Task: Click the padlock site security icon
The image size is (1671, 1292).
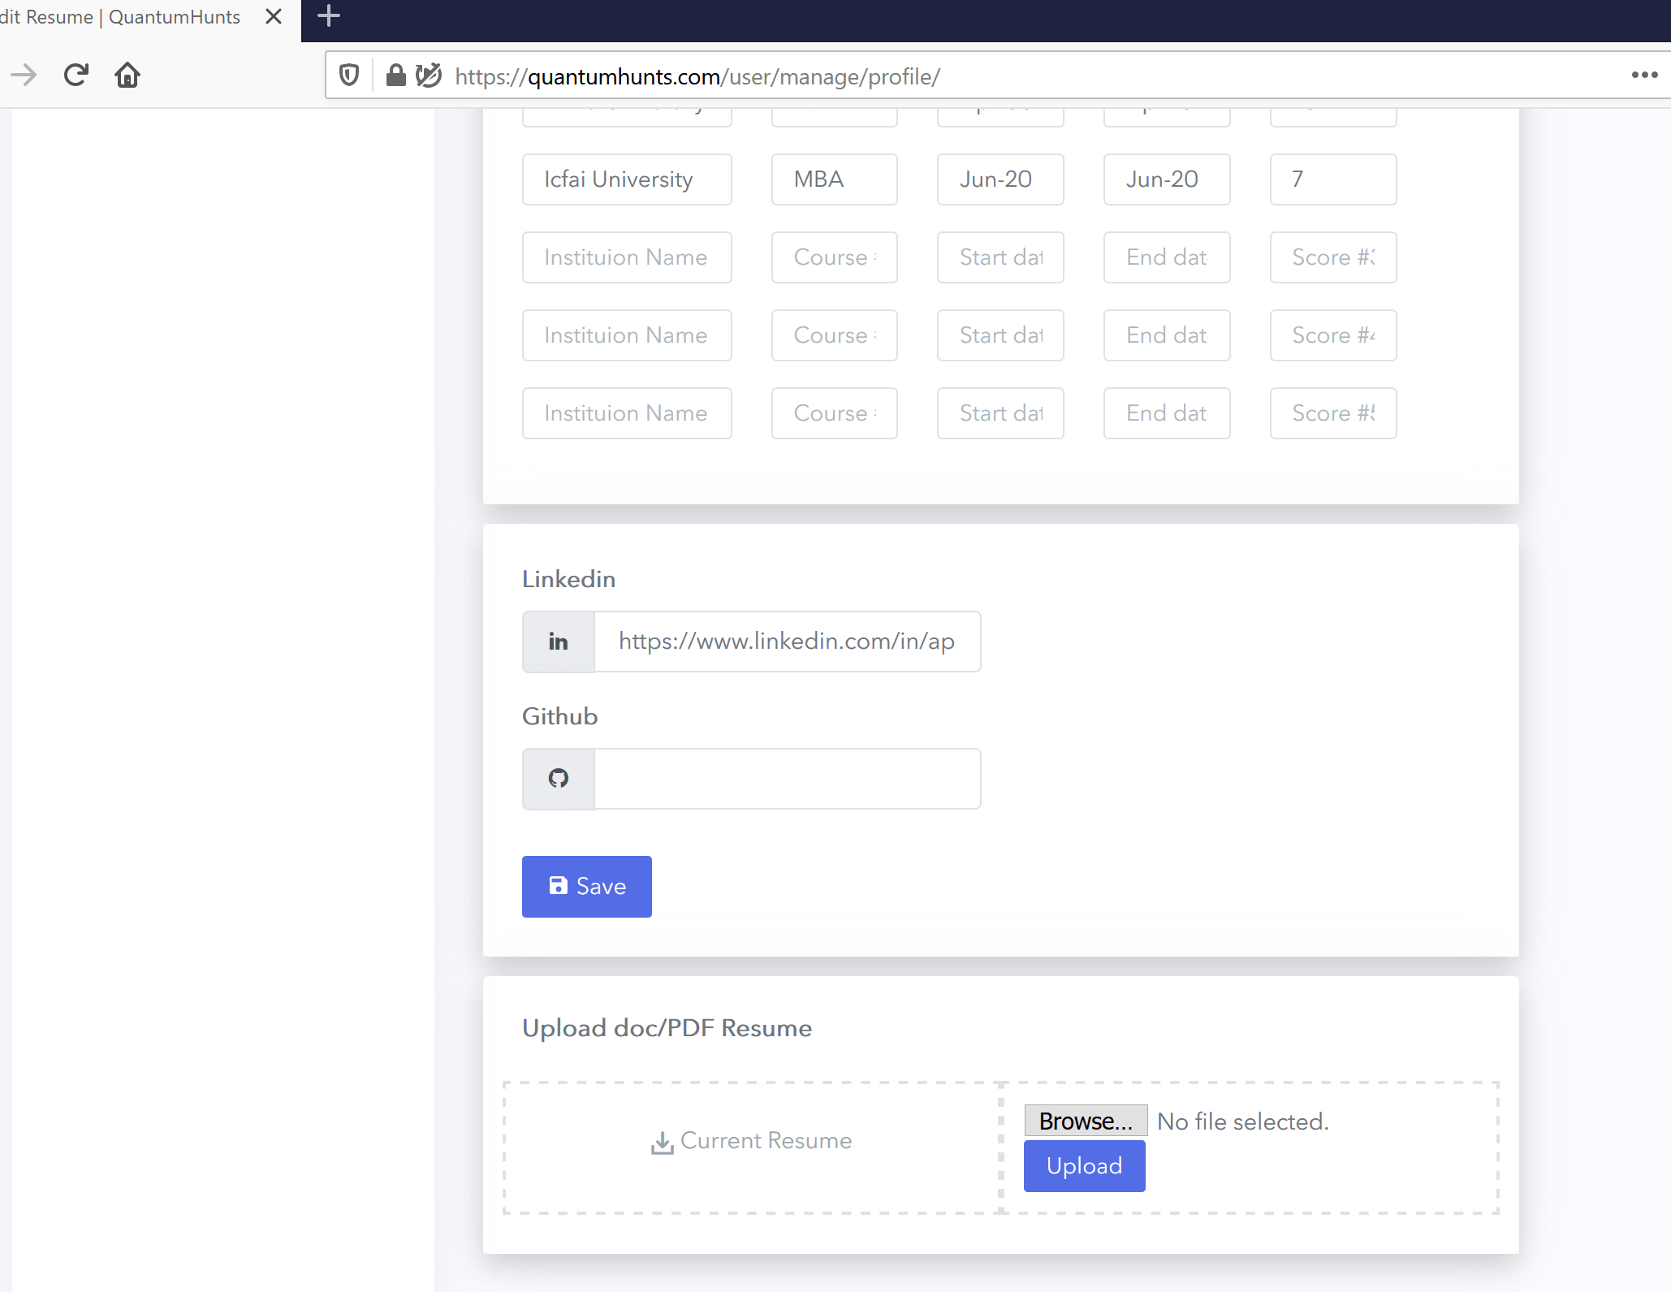Action: pyautogui.click(x=395, y=76)
